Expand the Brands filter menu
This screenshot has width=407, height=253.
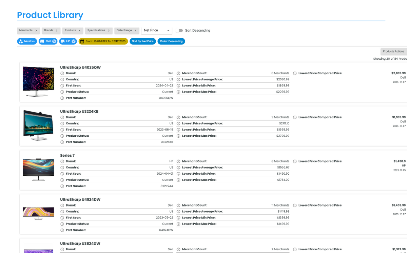pyautogui.click(x=51, y=31)
